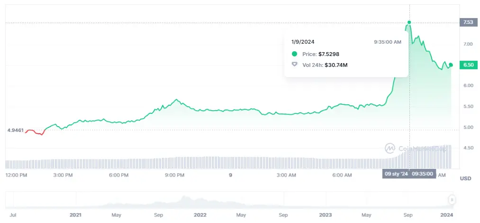Click the 7.53 price axis tag
This screenshot has width=480, height=223.
click(x=468, y=22)
